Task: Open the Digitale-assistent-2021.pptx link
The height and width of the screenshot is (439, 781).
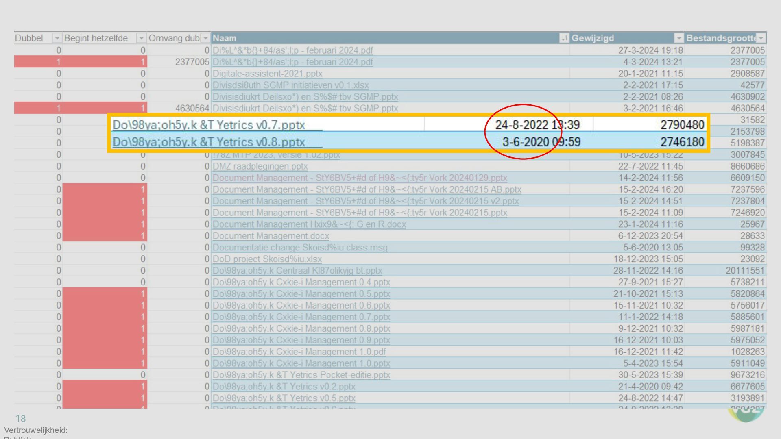Action: (x=267, y=74)
